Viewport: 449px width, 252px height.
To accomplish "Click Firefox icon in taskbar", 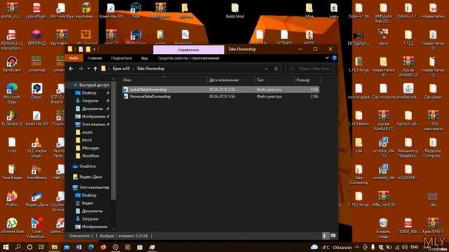I will [103, 247].
